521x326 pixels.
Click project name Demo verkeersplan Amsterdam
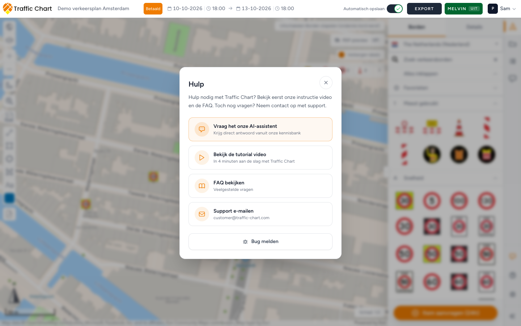coord(93,8)
